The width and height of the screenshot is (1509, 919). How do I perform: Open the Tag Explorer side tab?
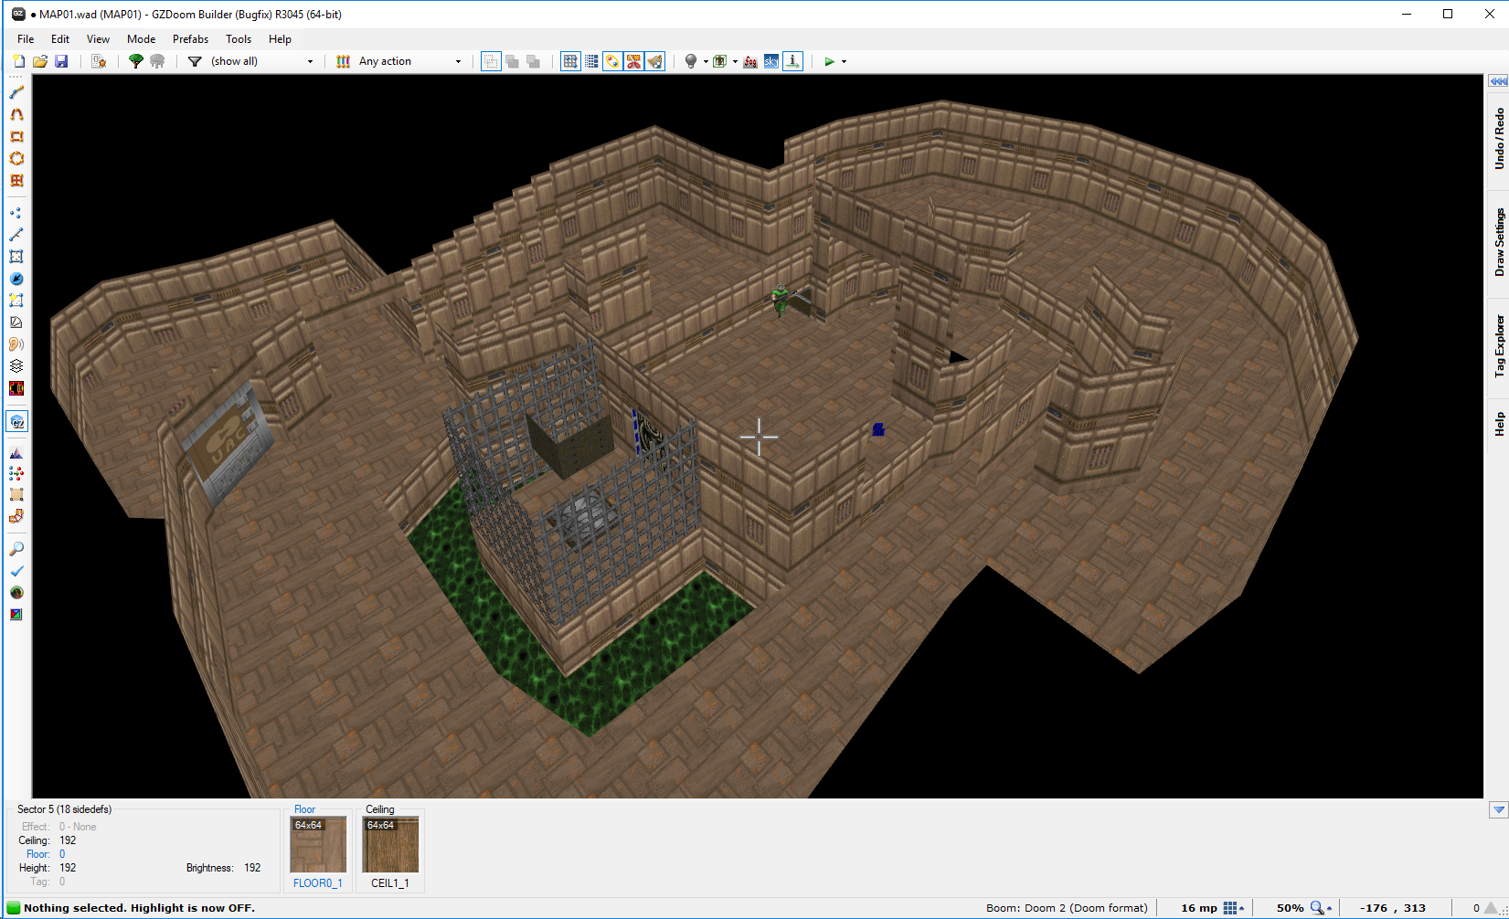click(x=1499, y=347)
